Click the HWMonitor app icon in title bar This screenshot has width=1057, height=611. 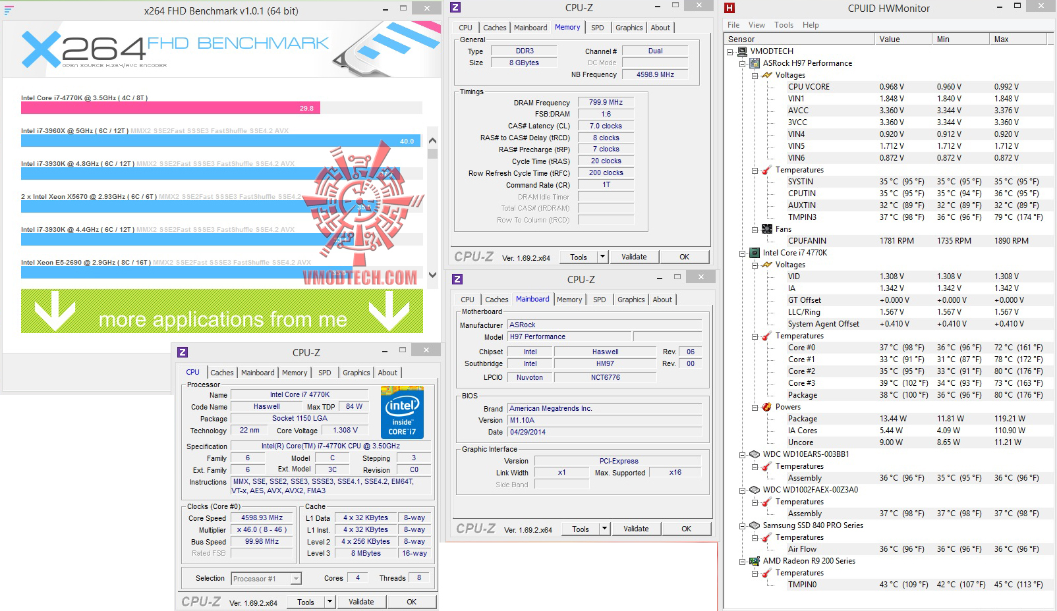pos(729,8)
